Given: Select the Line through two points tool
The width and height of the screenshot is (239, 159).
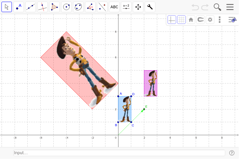Looking at the screenshot, I should point(31,7).
